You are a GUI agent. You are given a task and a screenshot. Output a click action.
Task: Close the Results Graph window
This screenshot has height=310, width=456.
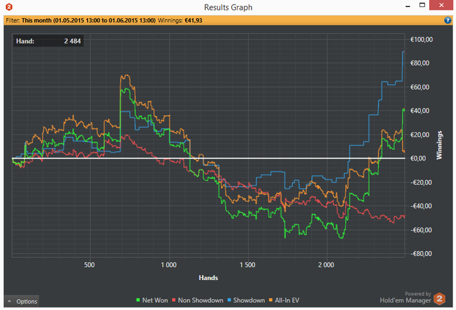441,5
